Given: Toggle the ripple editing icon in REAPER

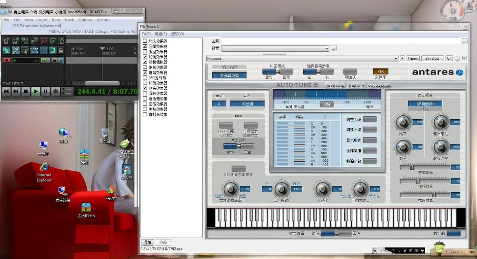Looking at the screenshot, I should point(25,50).
